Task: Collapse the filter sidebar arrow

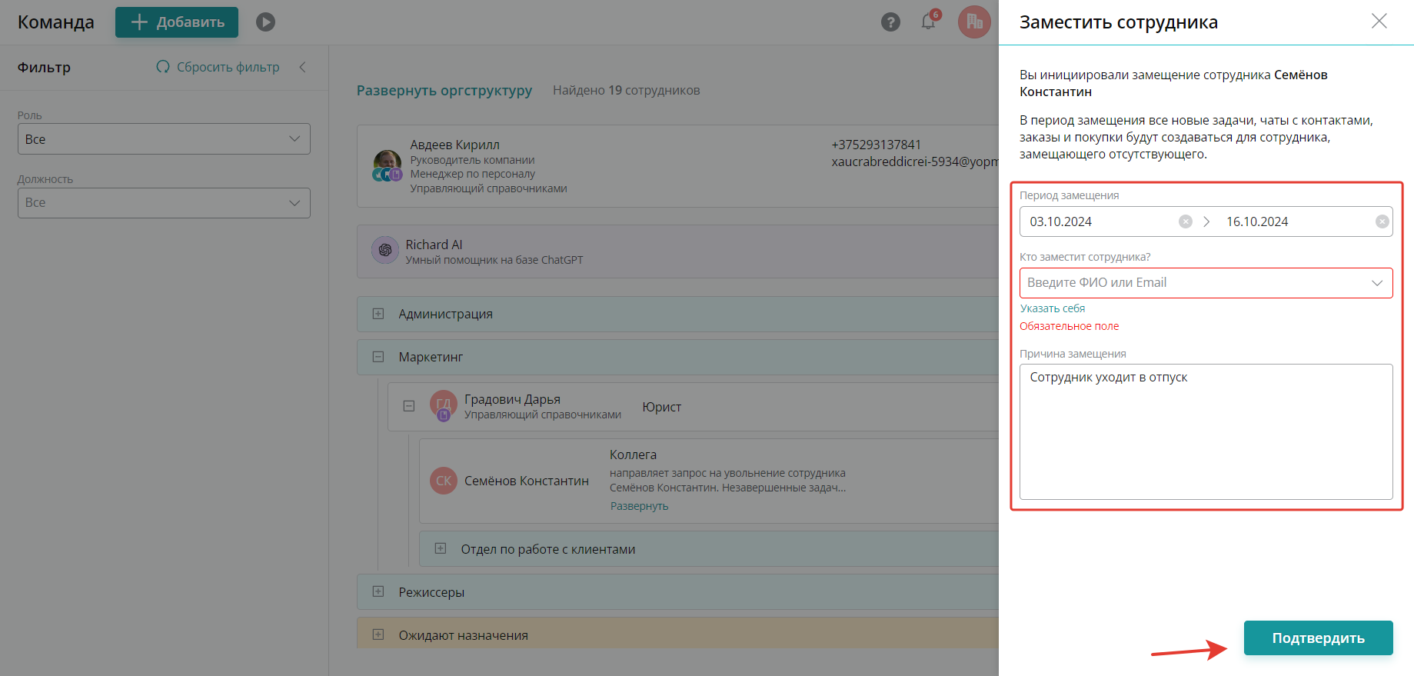Action: (303, 67)
